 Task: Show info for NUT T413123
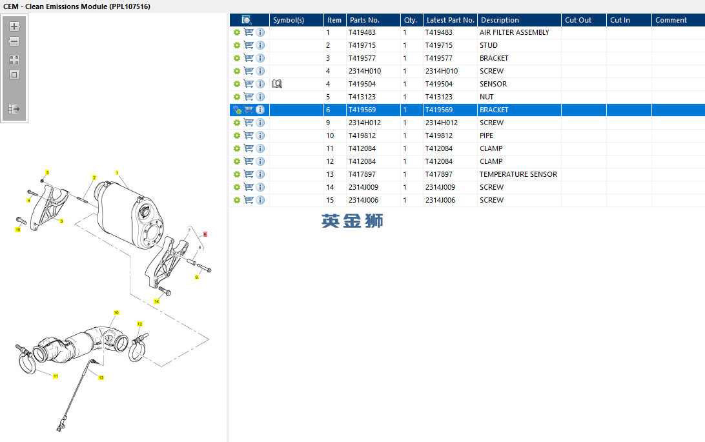click(260, 97)
